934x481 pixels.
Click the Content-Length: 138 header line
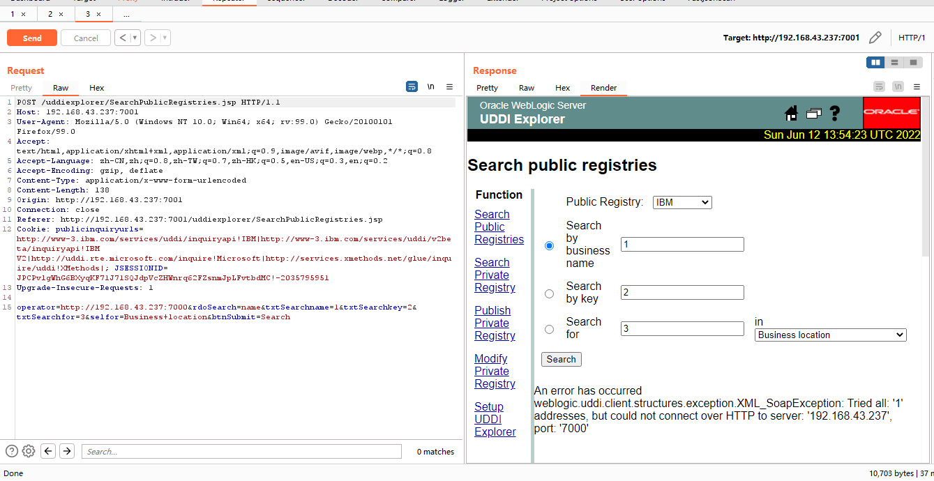[x=63, y=190]
